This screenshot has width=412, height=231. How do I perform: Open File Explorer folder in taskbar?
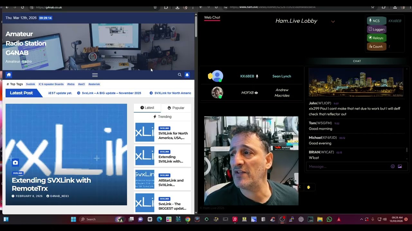(320, 219)
